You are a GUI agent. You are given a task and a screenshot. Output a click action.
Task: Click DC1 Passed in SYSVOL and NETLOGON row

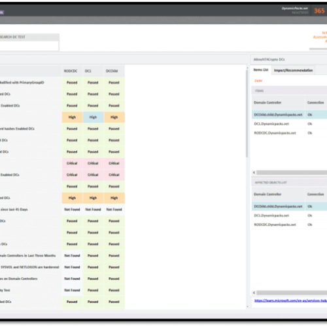pyautogui.click(x=93, y=267)
